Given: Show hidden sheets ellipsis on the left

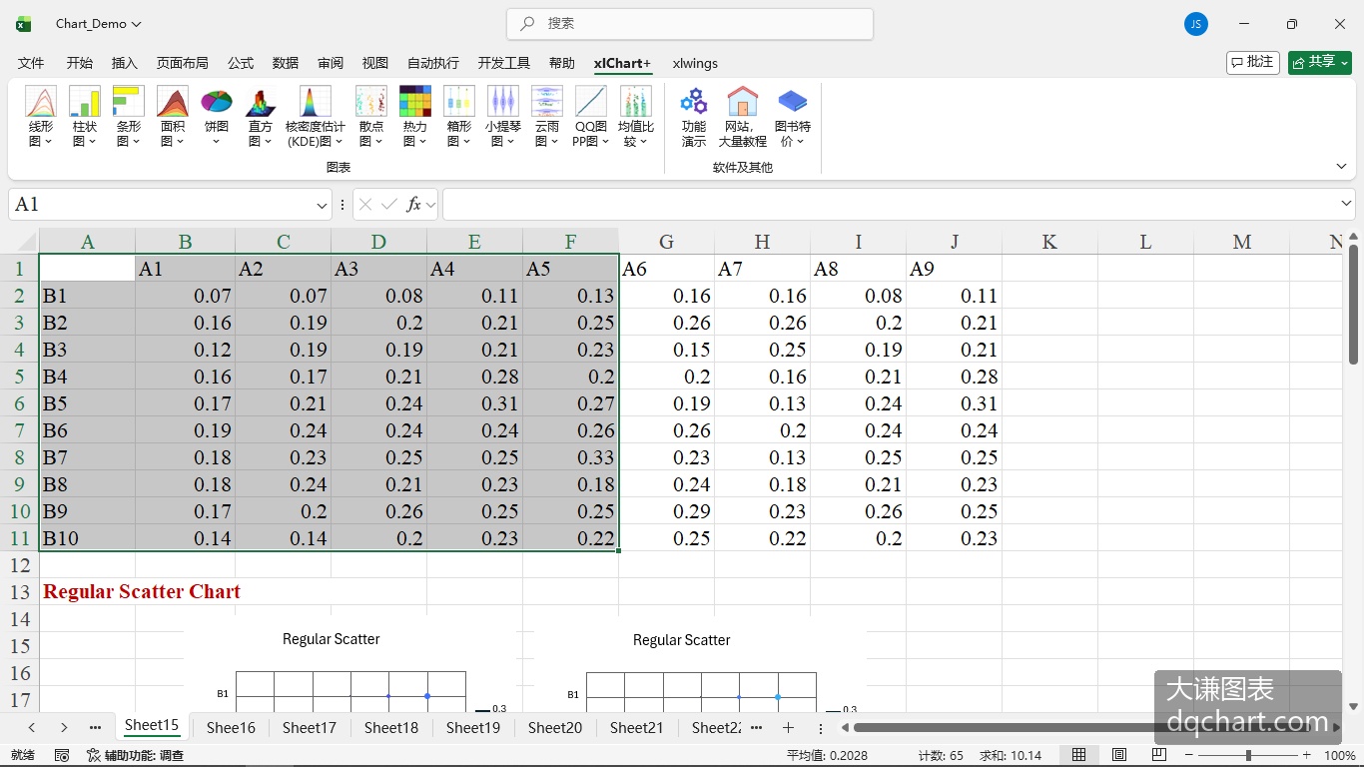Looking at the screenshot, I should pyautogui.click(x=96, y=728).
